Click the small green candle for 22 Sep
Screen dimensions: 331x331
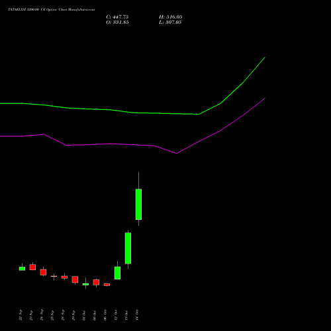(x=22, y=269)
